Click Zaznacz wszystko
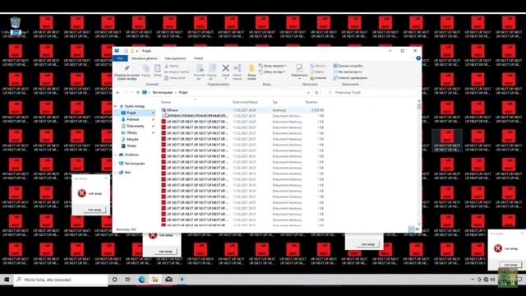 348,66
